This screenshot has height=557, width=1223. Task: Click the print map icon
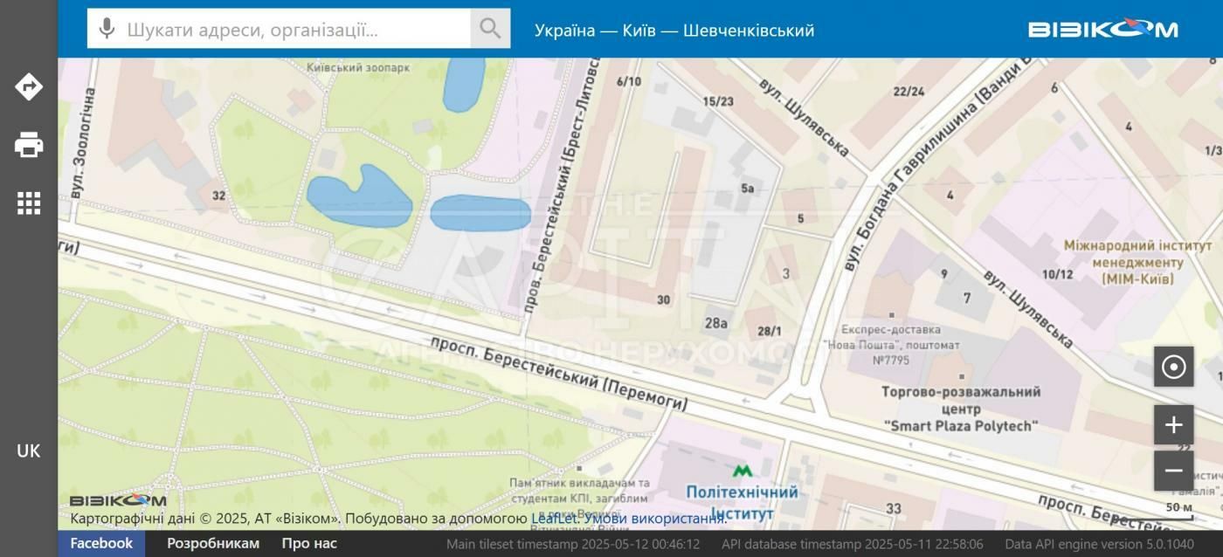click(29, 145)
